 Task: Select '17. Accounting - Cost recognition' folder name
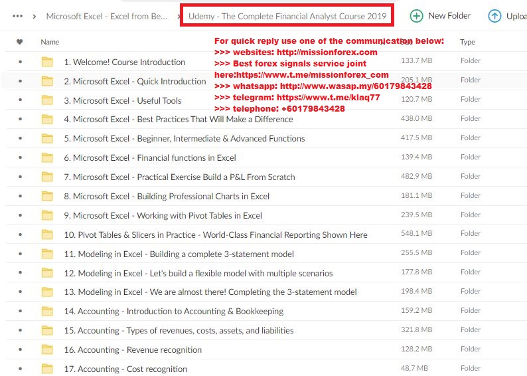click(125, 369)
